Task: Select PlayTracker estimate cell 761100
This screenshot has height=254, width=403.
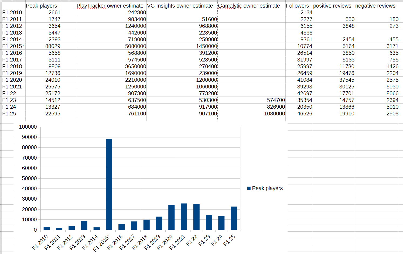Action: click(x=111, y=114)
